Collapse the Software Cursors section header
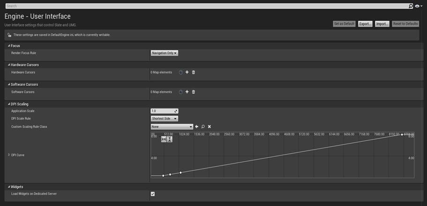Image resolution: width=427 pixels, height=206 pixels. tap(9, 85)
